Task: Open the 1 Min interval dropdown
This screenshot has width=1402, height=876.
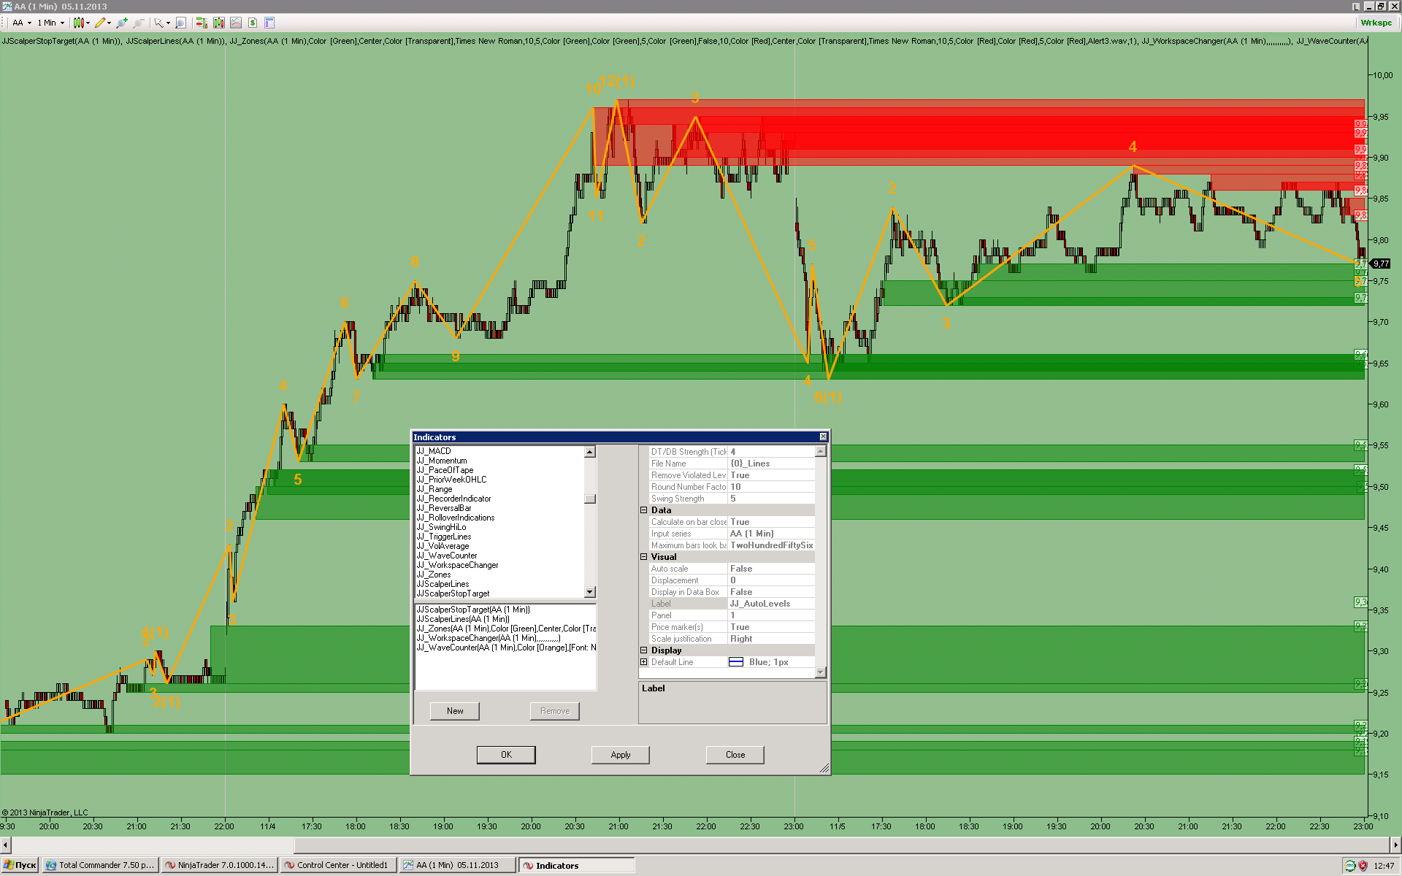Action: click(51, 23)
